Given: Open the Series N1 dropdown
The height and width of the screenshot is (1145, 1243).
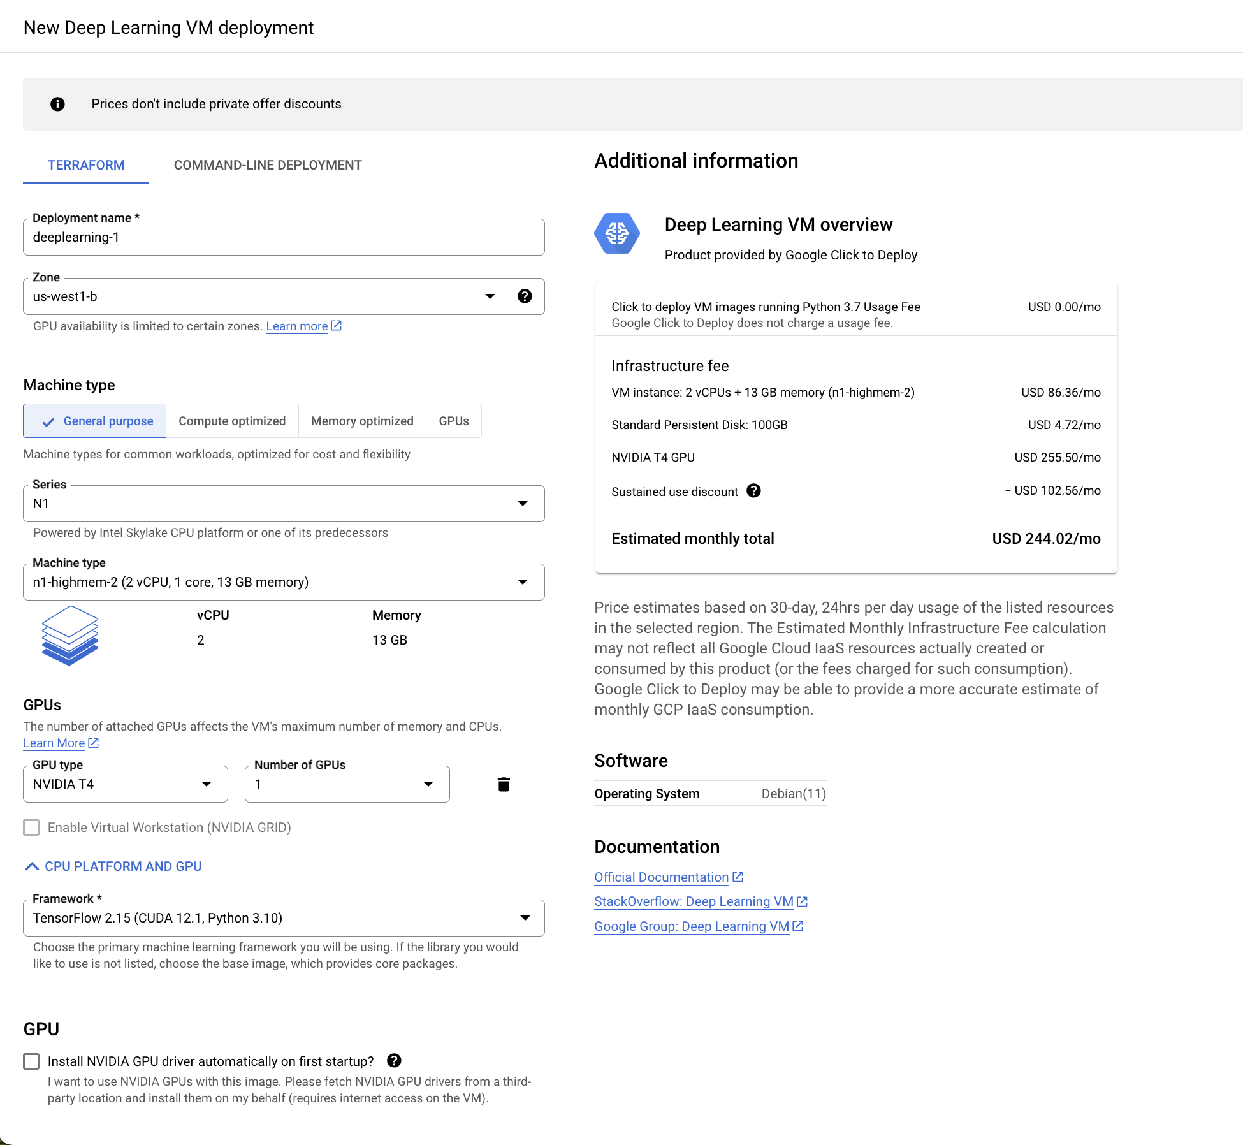Looking at the screenshot, I should tap(522, 504).
